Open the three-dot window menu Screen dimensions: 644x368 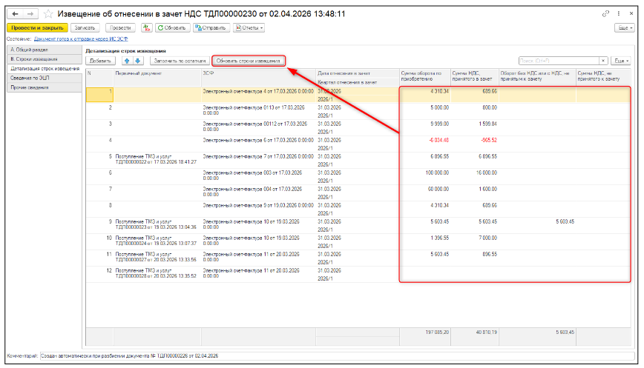click(x=617, y=13)
